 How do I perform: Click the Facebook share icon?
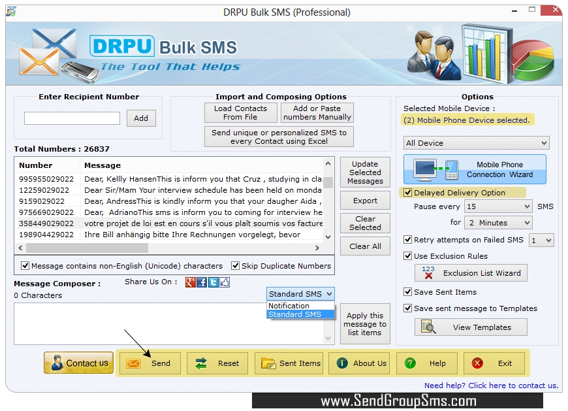click(x=201, y=282)
